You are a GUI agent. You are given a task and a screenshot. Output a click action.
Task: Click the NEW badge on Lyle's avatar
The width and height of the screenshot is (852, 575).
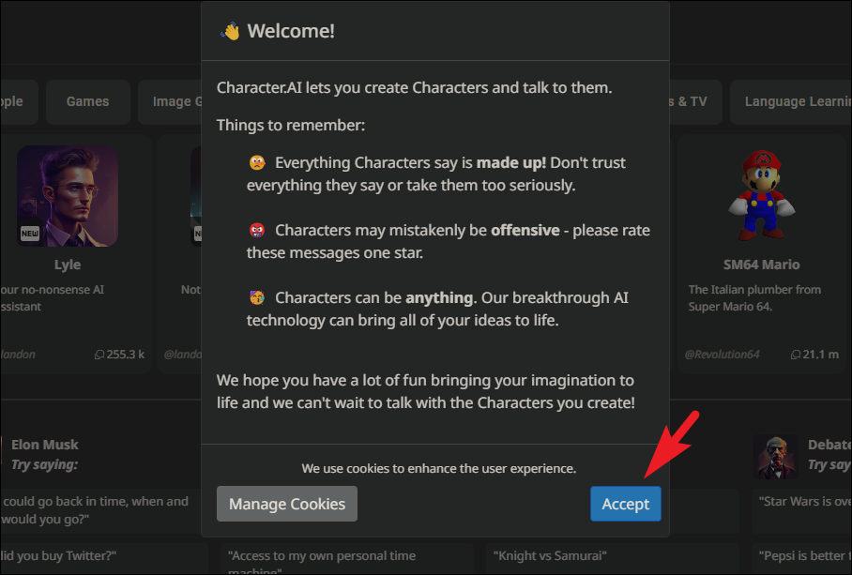(30, 234)
